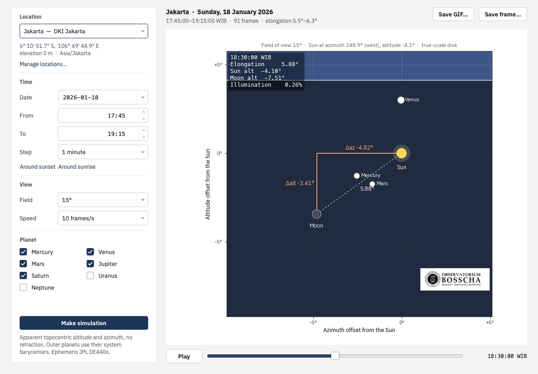
Task: Click the heading Jakarta · Sunday, 18 January 2026
Action: pos(220,12)
